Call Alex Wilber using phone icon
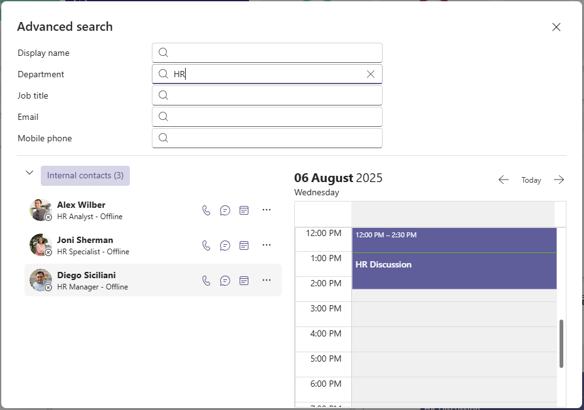The height and width of the screenshot is (410, 584). click(206, 210)
